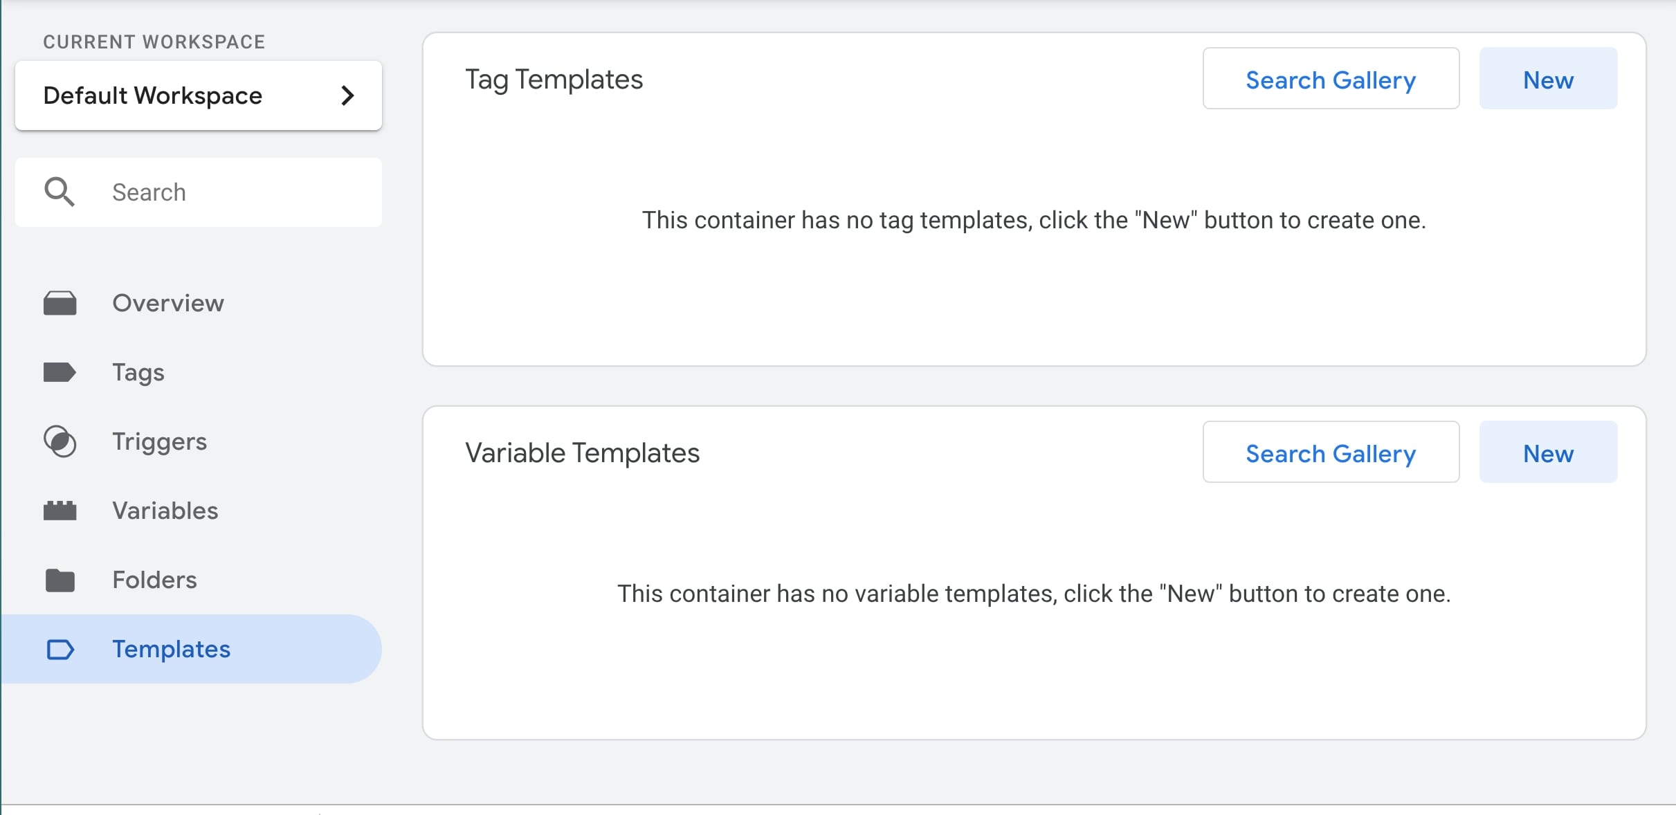Click the Folders icon in the sidebar
The width and height of the screenshot is (1676, 815).
point(60,580)
